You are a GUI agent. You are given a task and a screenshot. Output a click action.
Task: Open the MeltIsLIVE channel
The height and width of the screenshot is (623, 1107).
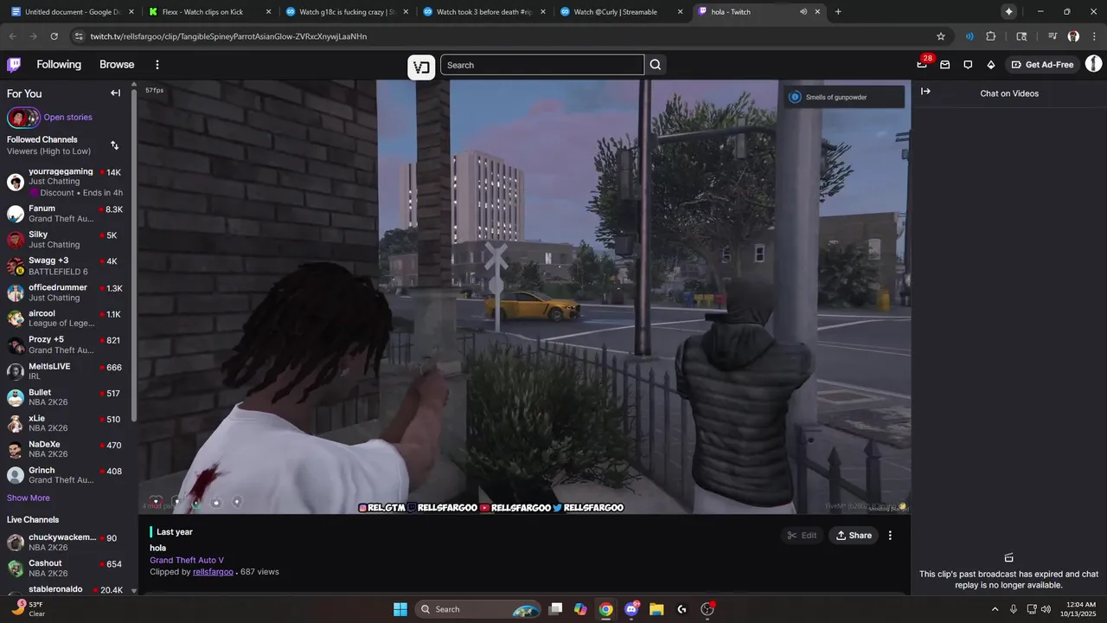point(66,371)
